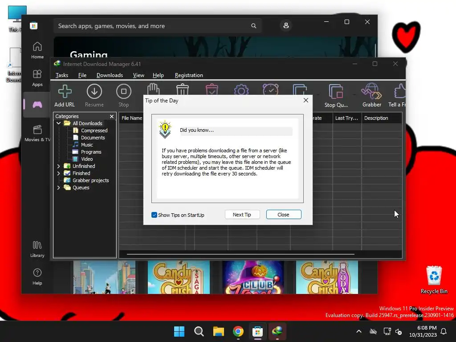456x342 pixels.
Task: Click the Stop Queue toolbar icon
Action: click(336, 92)
